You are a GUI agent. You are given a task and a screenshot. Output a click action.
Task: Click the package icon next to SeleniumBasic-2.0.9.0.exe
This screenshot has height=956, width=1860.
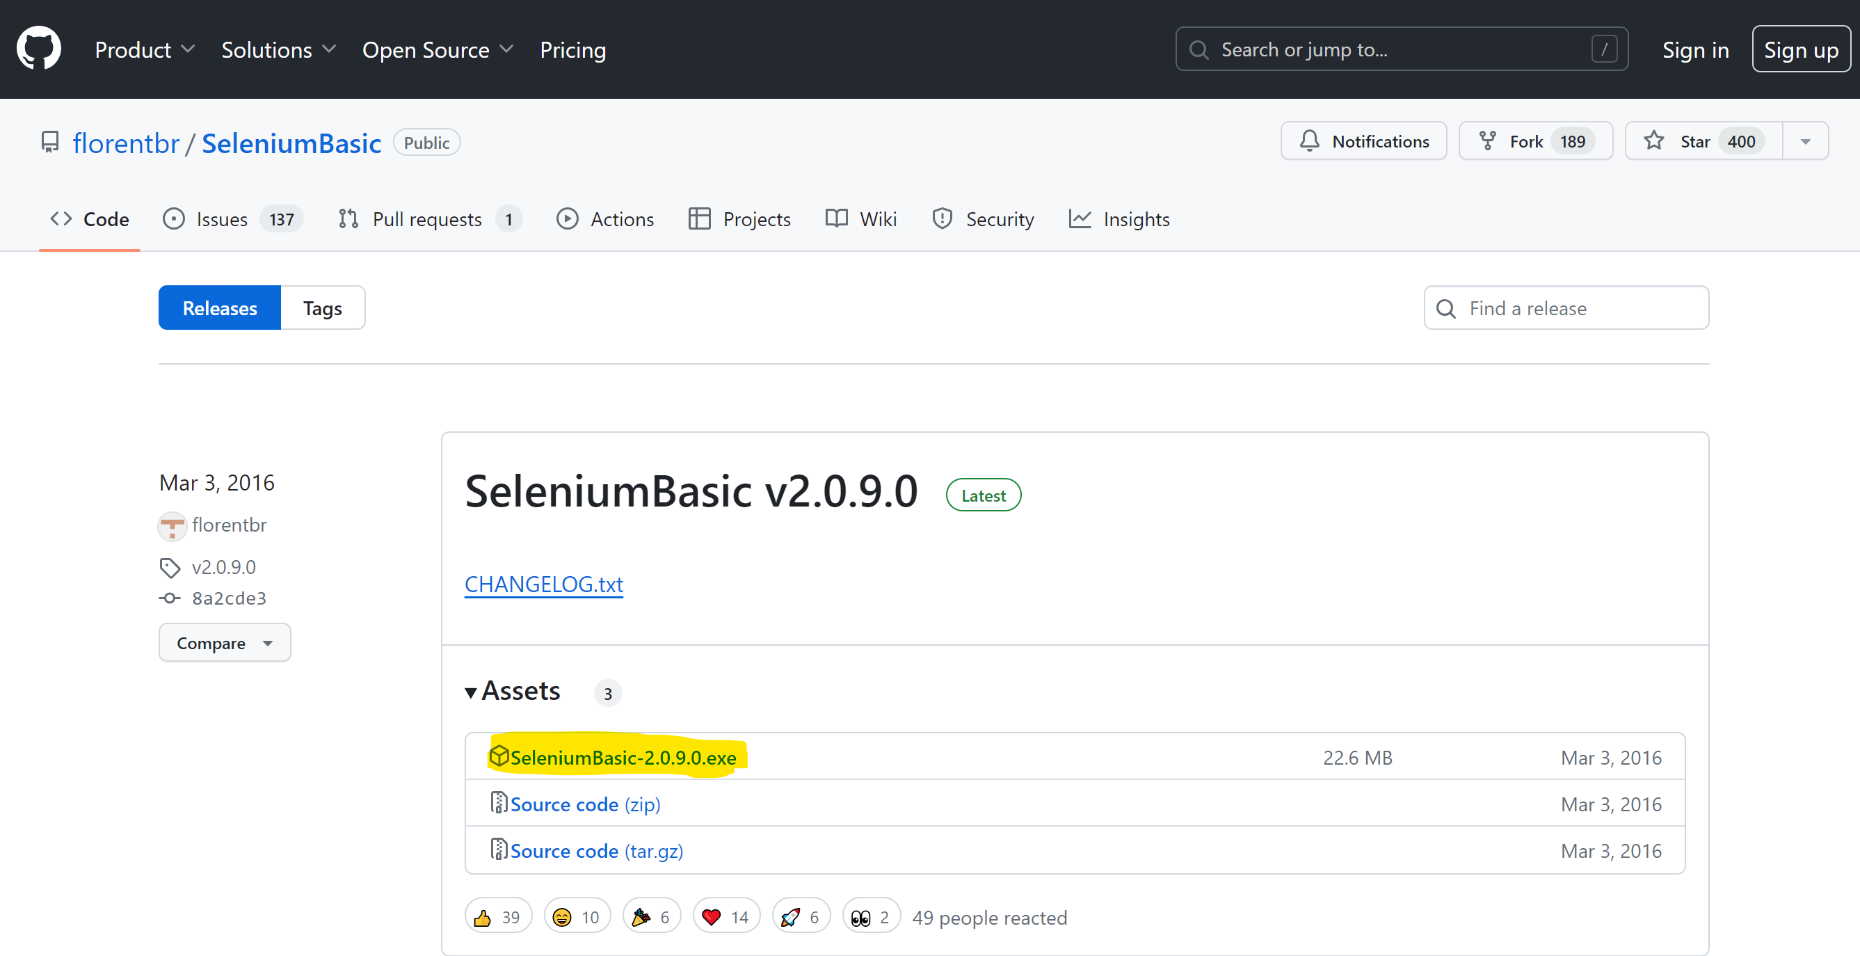[499, 756]
